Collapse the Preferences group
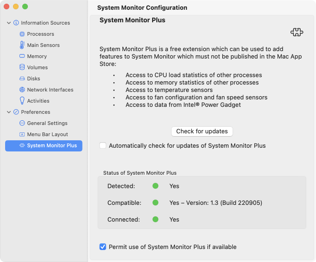 pyautogui.click(x=9, y=112)
